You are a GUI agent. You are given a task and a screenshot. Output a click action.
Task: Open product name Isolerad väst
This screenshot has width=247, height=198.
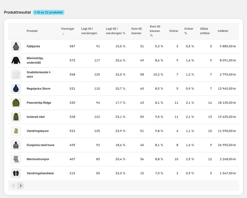tap(36, 117)
